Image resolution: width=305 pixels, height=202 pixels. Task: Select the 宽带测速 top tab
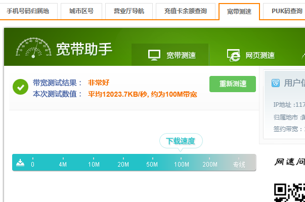coord(239,12)
